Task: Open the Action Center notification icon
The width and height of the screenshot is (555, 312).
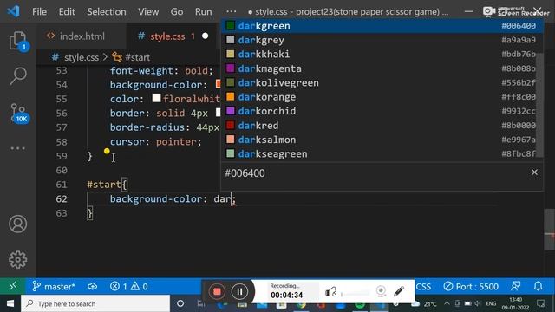Action: (541, 303)
